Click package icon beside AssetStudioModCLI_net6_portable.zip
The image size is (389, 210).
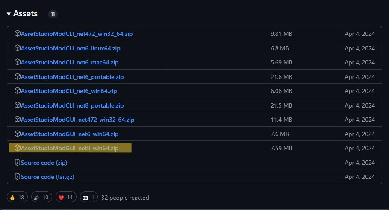pyautogui.click(x=18, y=76)
